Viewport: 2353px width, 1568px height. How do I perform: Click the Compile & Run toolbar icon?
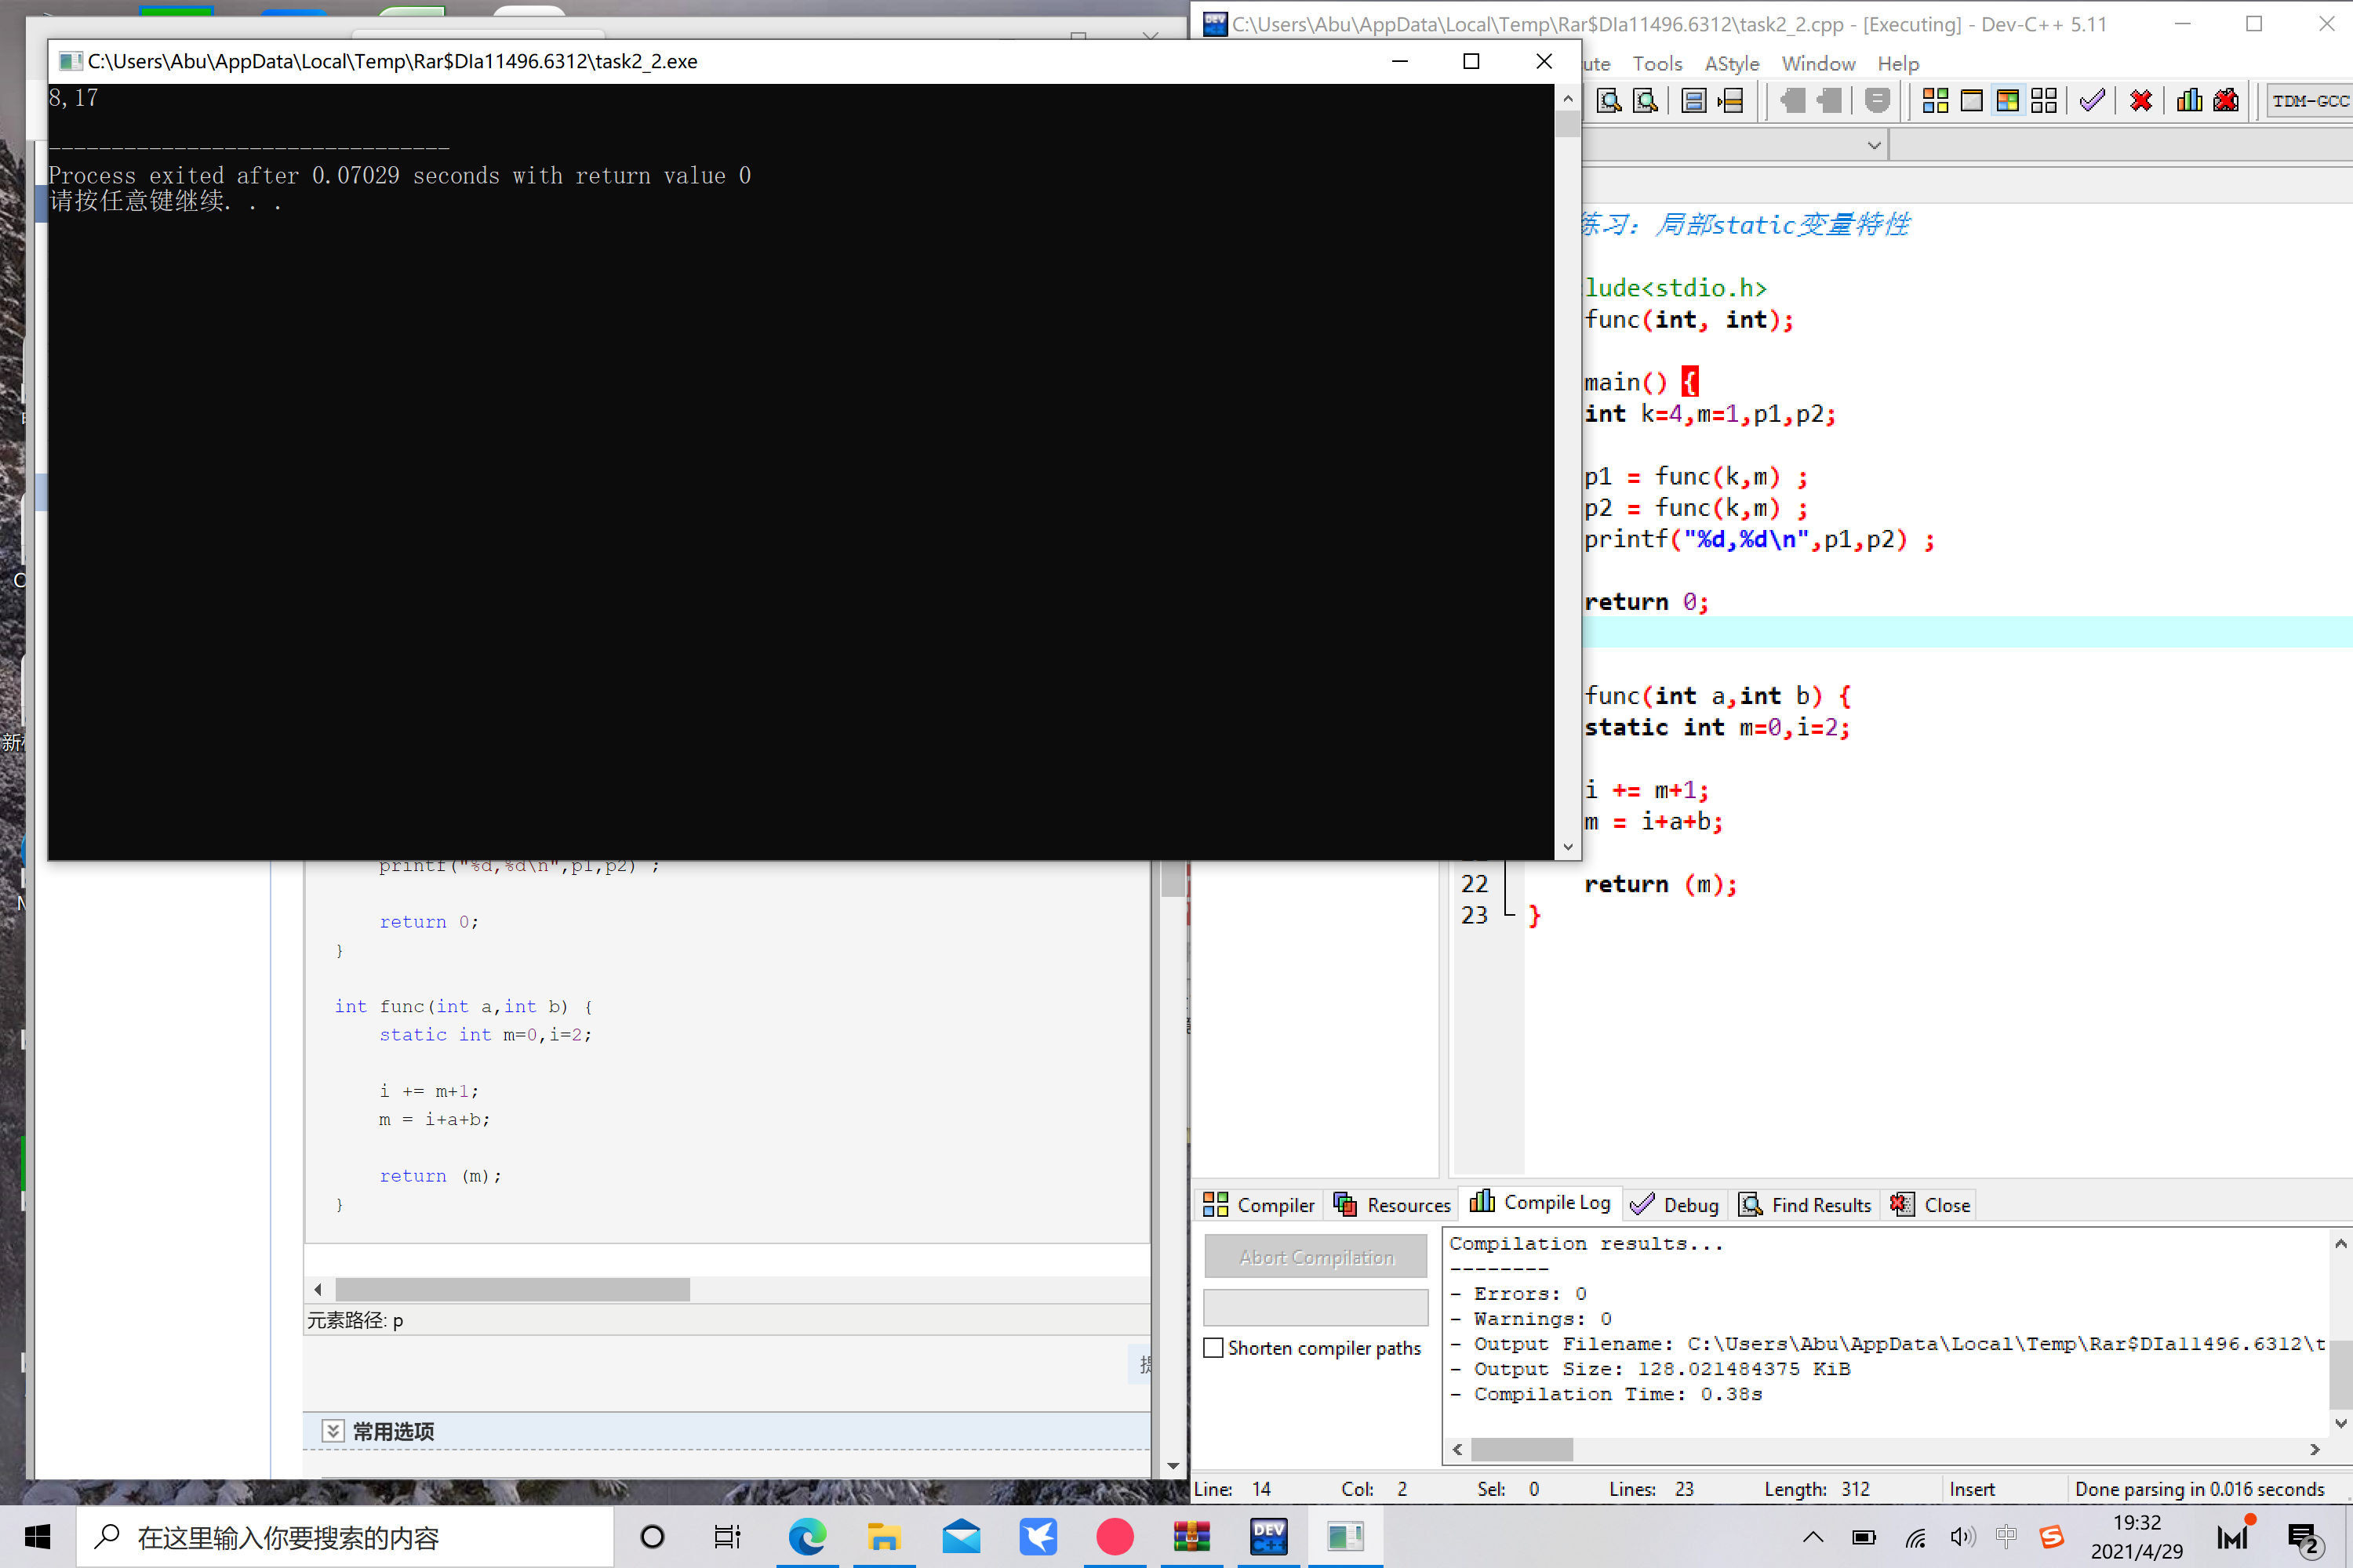pos(2007,101)
